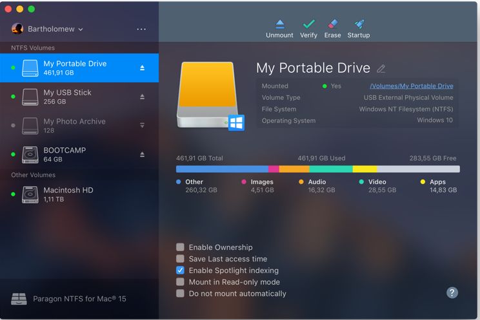Eject My Portable Drive in sidebar
The height and width of the screenshot is (320, 480).
pyautogui.click(x=142, y=68)
